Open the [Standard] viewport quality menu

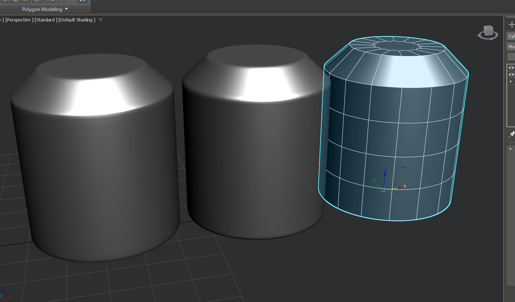(46, 20)
